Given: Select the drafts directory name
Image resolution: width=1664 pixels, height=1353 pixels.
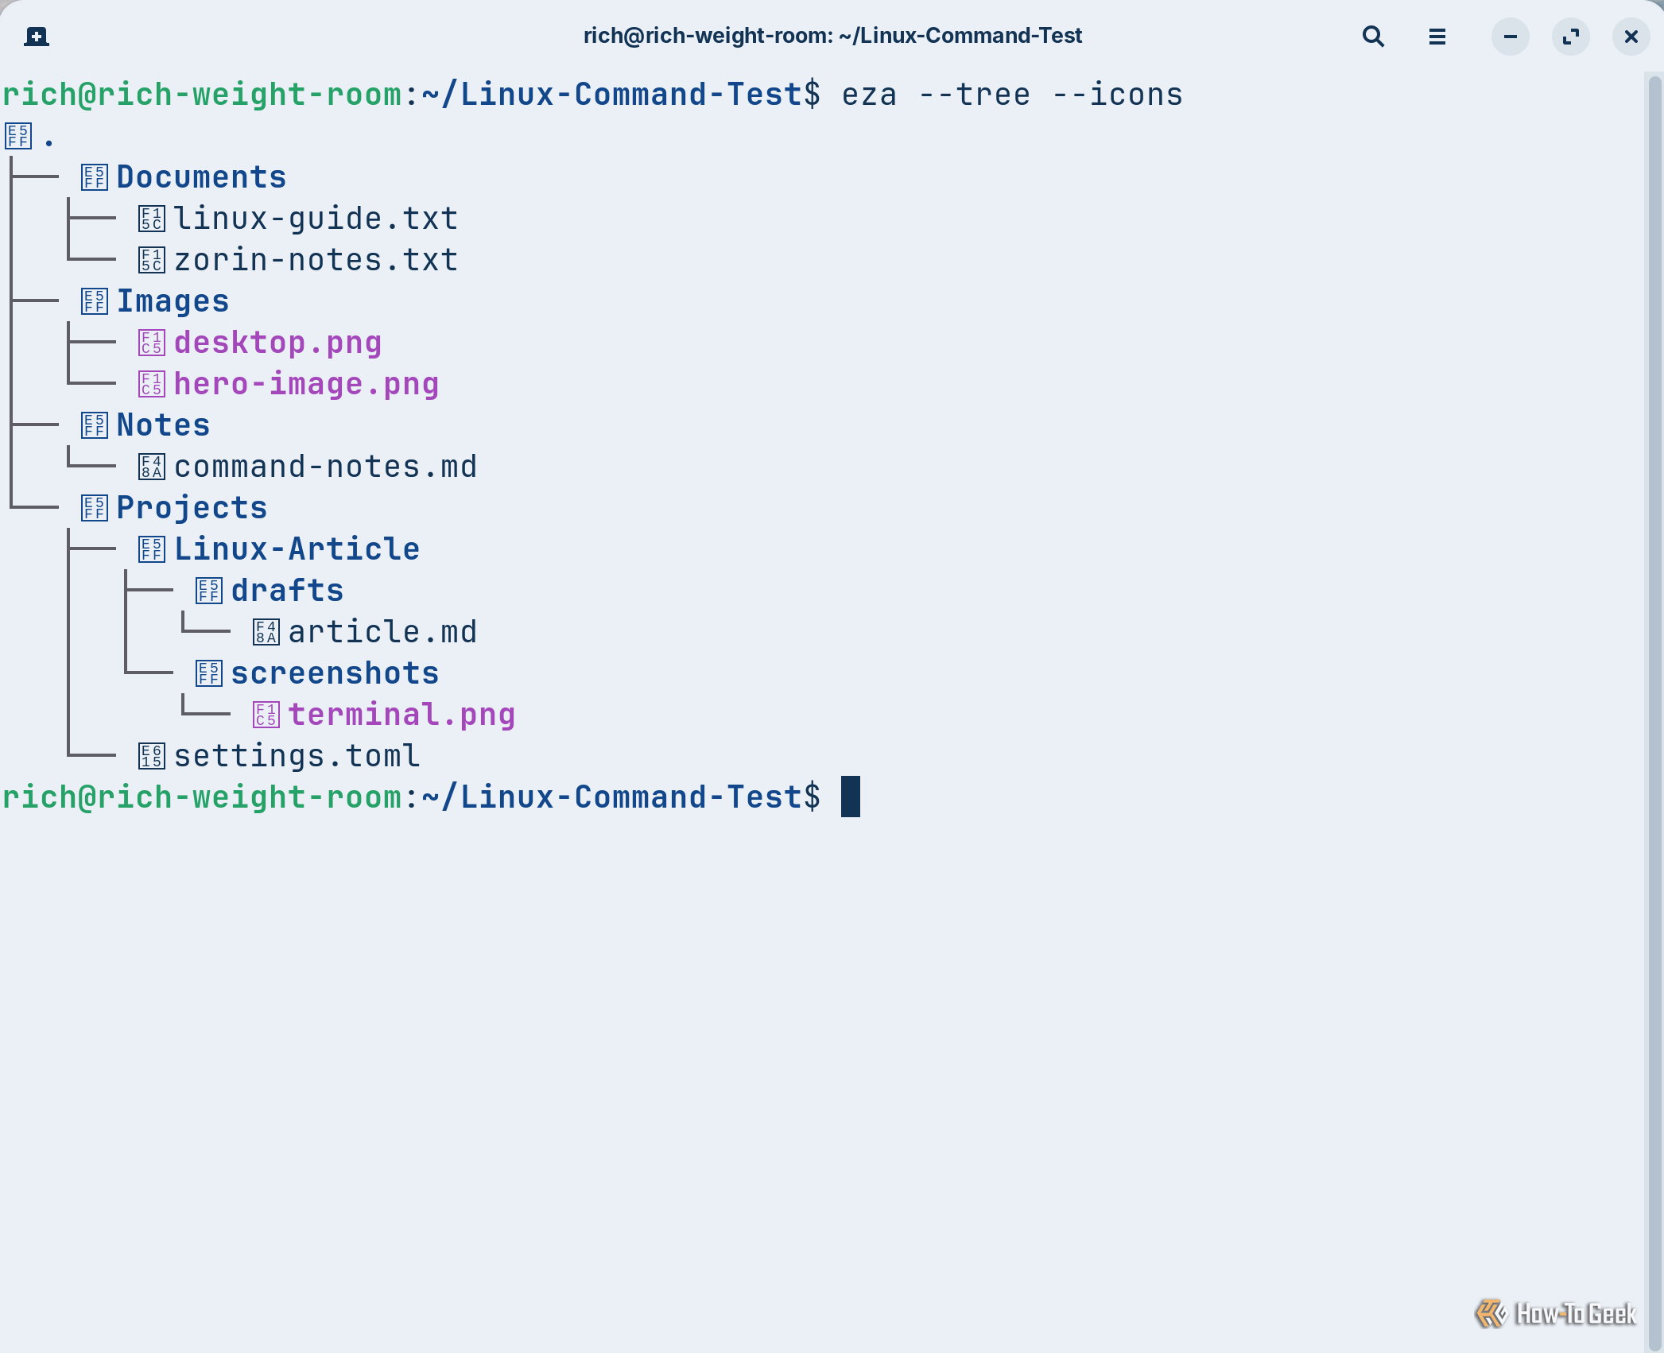Looking at the screenshot, I should tap(287, 591).
